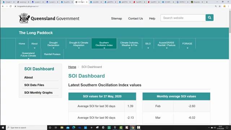Open a new browser tab with plus
Screen dimensions: 231x130
[207, 2]
